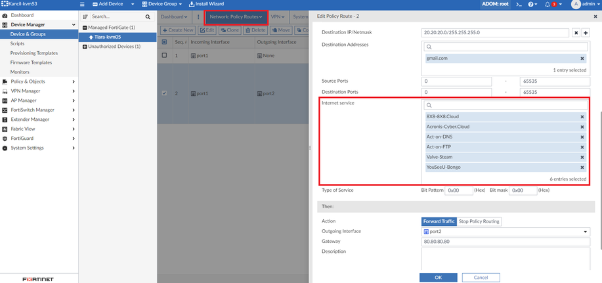The height and width of the screenshot is (283, 602).
Task: Click the sort icon beside device search
Action: pyautogui.click(x=85, y=17)
